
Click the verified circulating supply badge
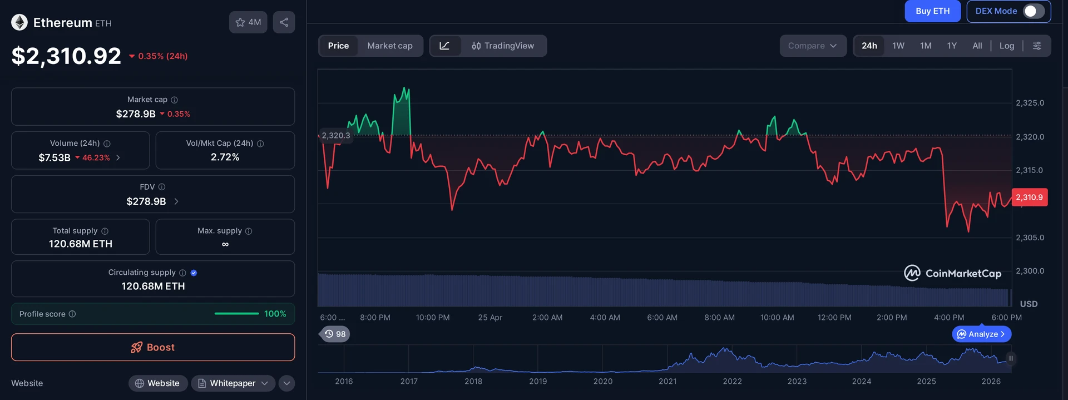194,273
